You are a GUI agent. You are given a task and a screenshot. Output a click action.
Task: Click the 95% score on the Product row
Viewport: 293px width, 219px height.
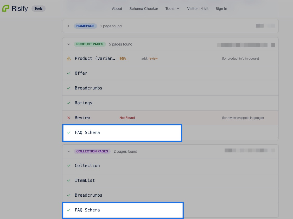[123, 59]
